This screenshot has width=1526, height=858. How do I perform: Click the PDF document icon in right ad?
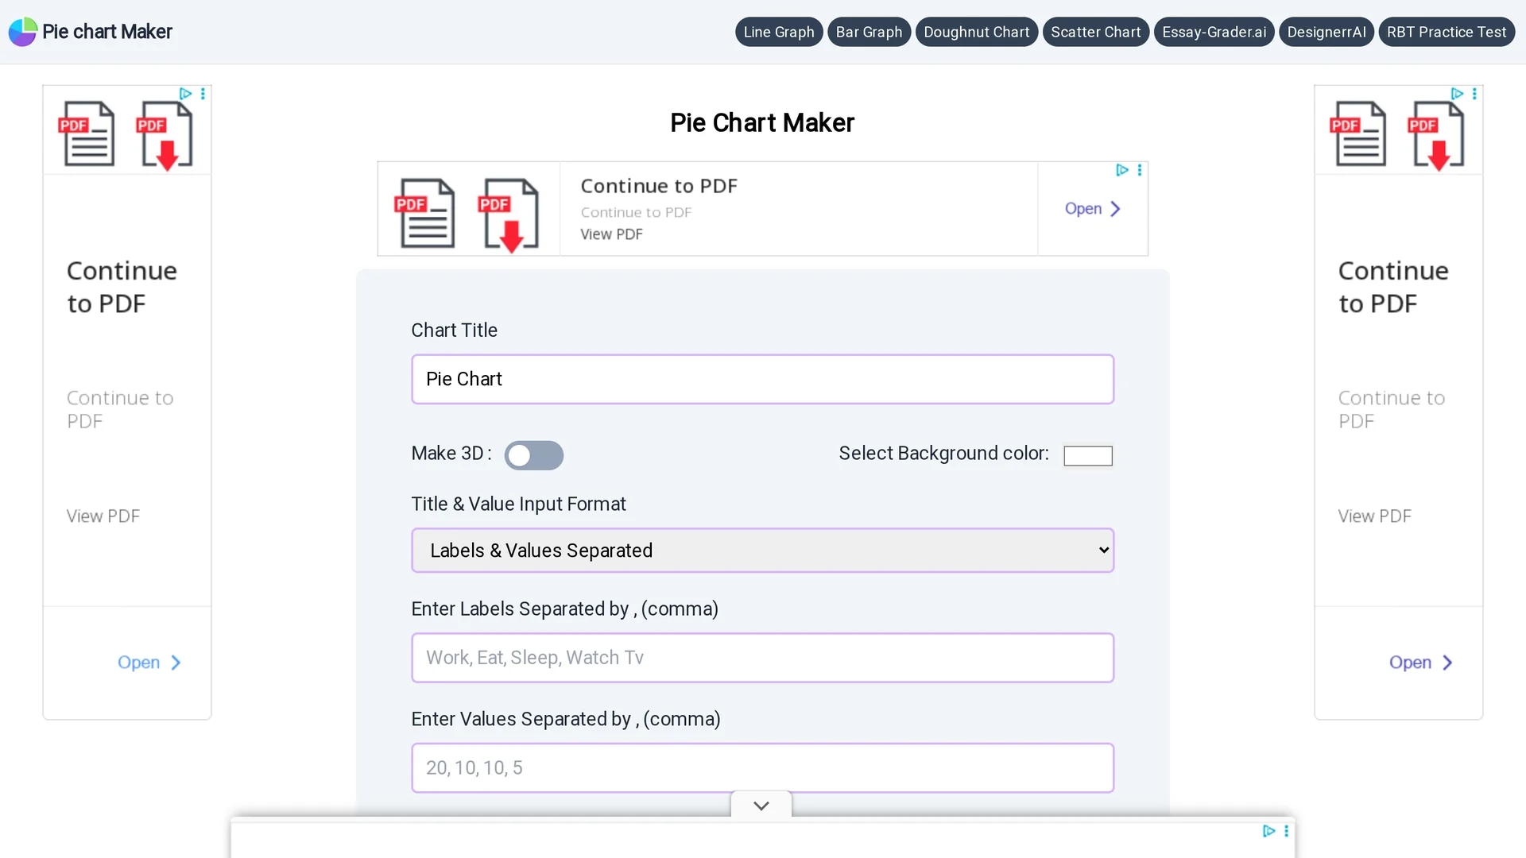[1358, 133]
